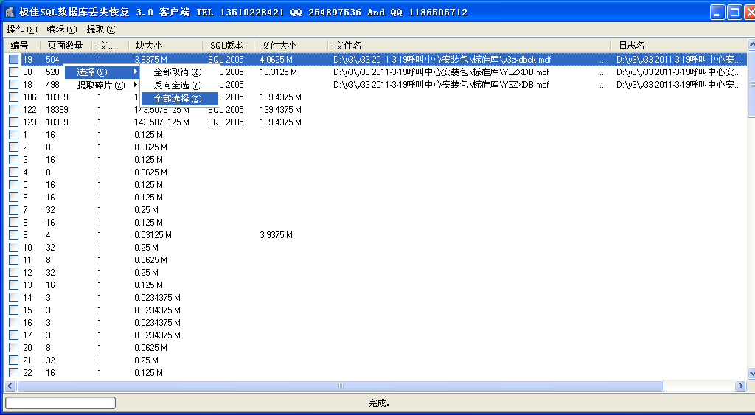Expand the 选择 context menu entry
Image resolution: width=755 pixels, height=415 pixels.
tap(102, 72)
